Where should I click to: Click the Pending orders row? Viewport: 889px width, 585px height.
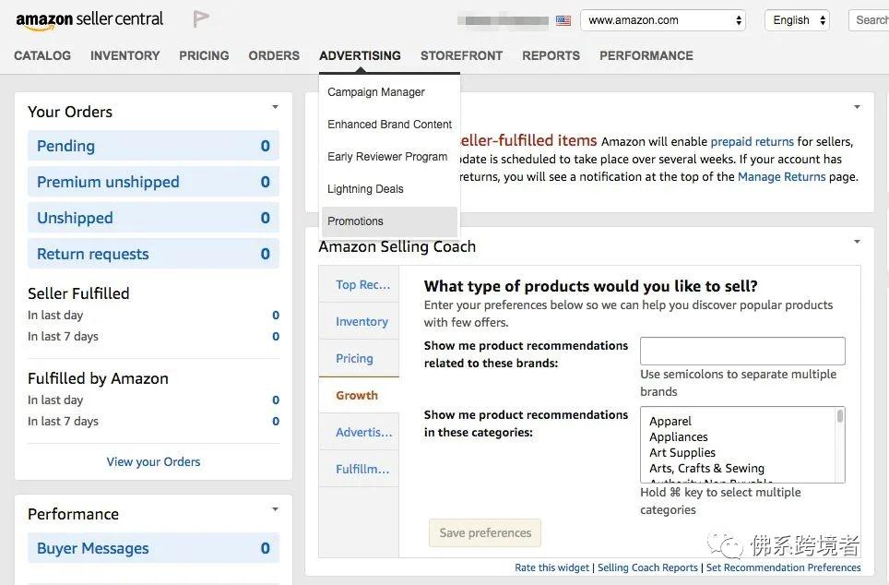(153, 146)
